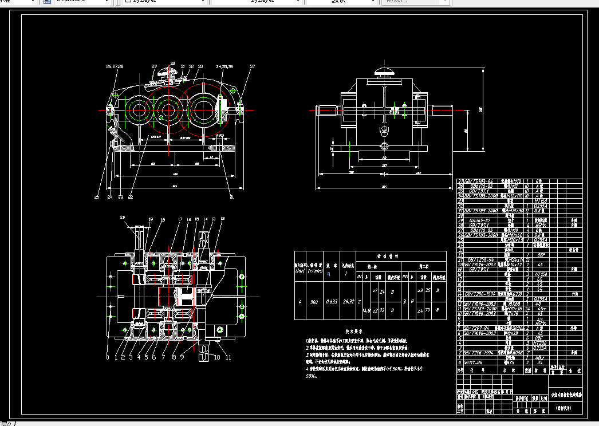
Task: Select part balloon number 30 near breather cap
Action: point(173,64)
